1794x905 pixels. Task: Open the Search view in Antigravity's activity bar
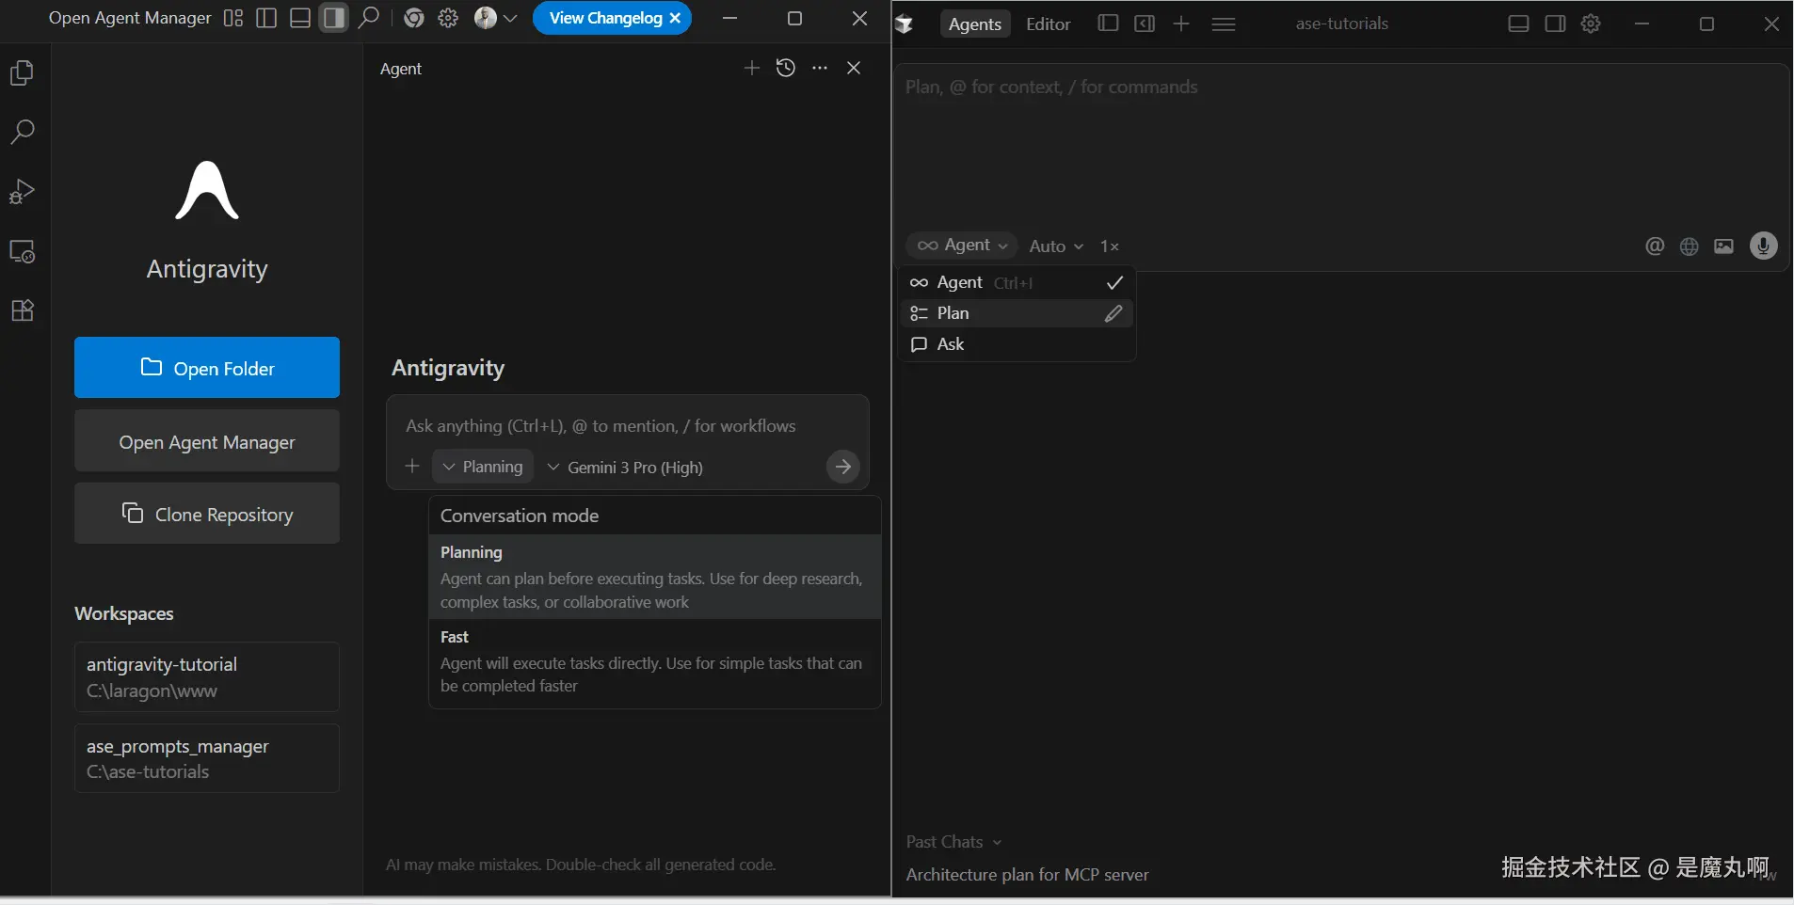coord(23,132)
